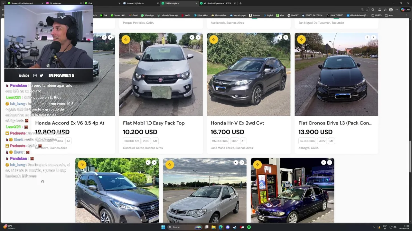
Task: Show next photo of the Honda Hr-V
Action: click(286, 37)
